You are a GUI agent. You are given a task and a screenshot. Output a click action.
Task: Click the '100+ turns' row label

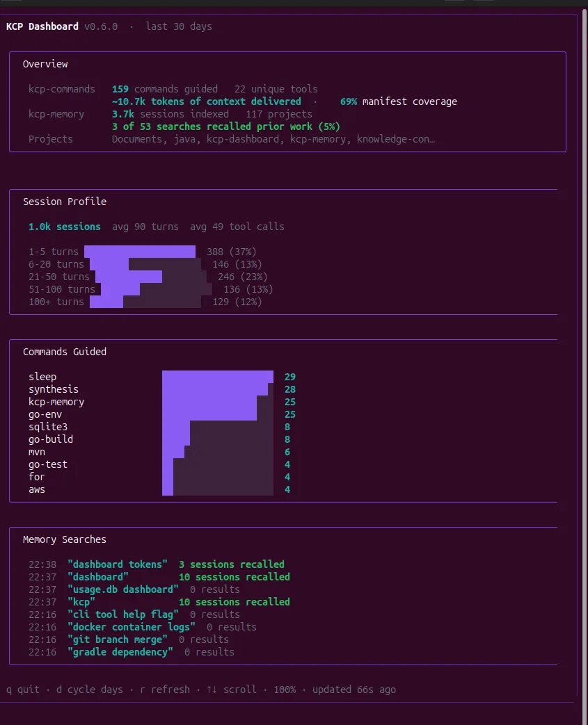click(56, 302)
